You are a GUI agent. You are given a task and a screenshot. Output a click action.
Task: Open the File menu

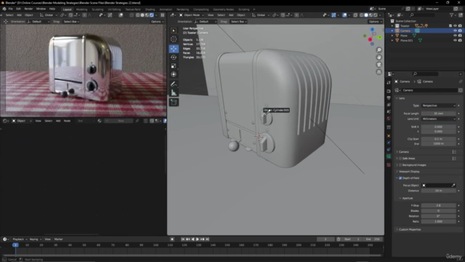(11, 9)
